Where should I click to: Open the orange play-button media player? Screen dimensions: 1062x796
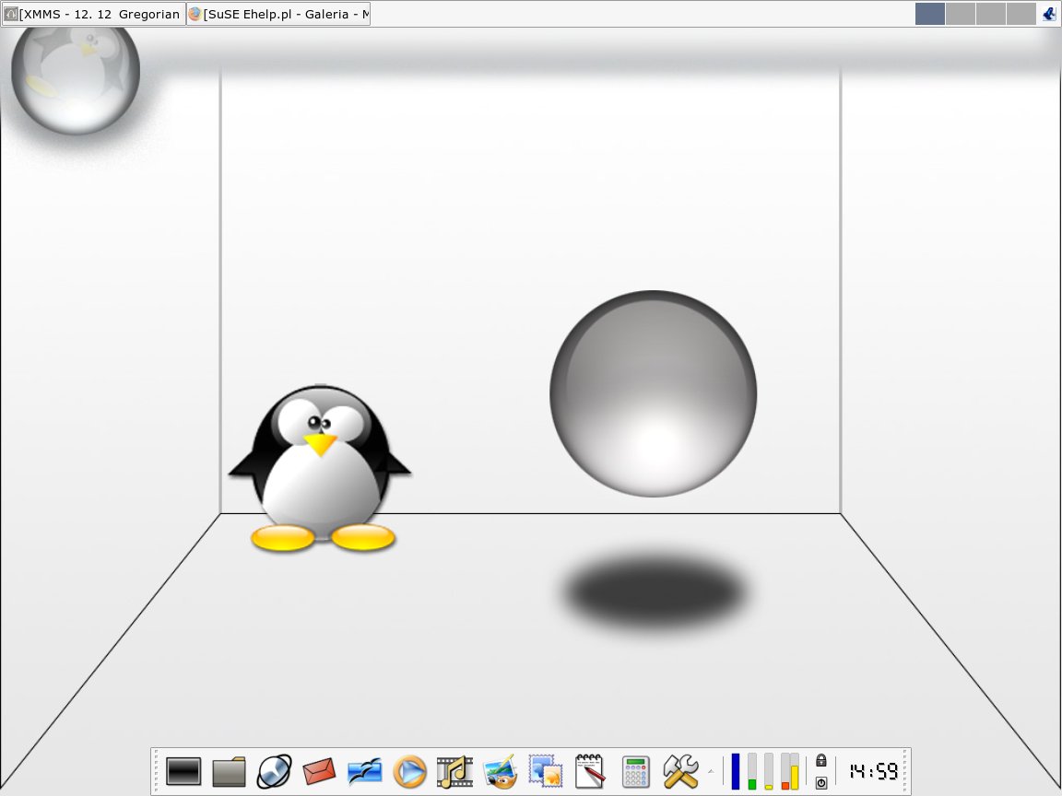409,772
